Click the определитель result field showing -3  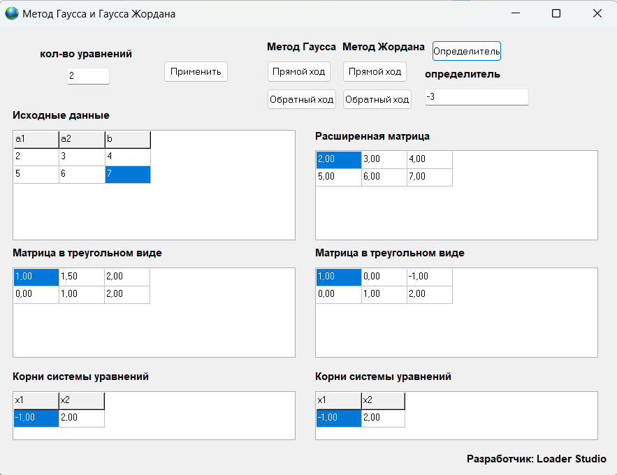tap(477, 97)
